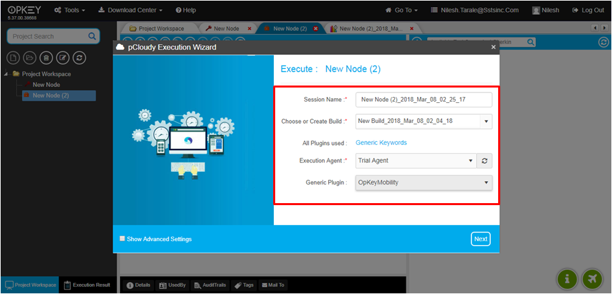Close the New Node tab
This screenshot has width=612, height=294.
(x=249, y=29)
